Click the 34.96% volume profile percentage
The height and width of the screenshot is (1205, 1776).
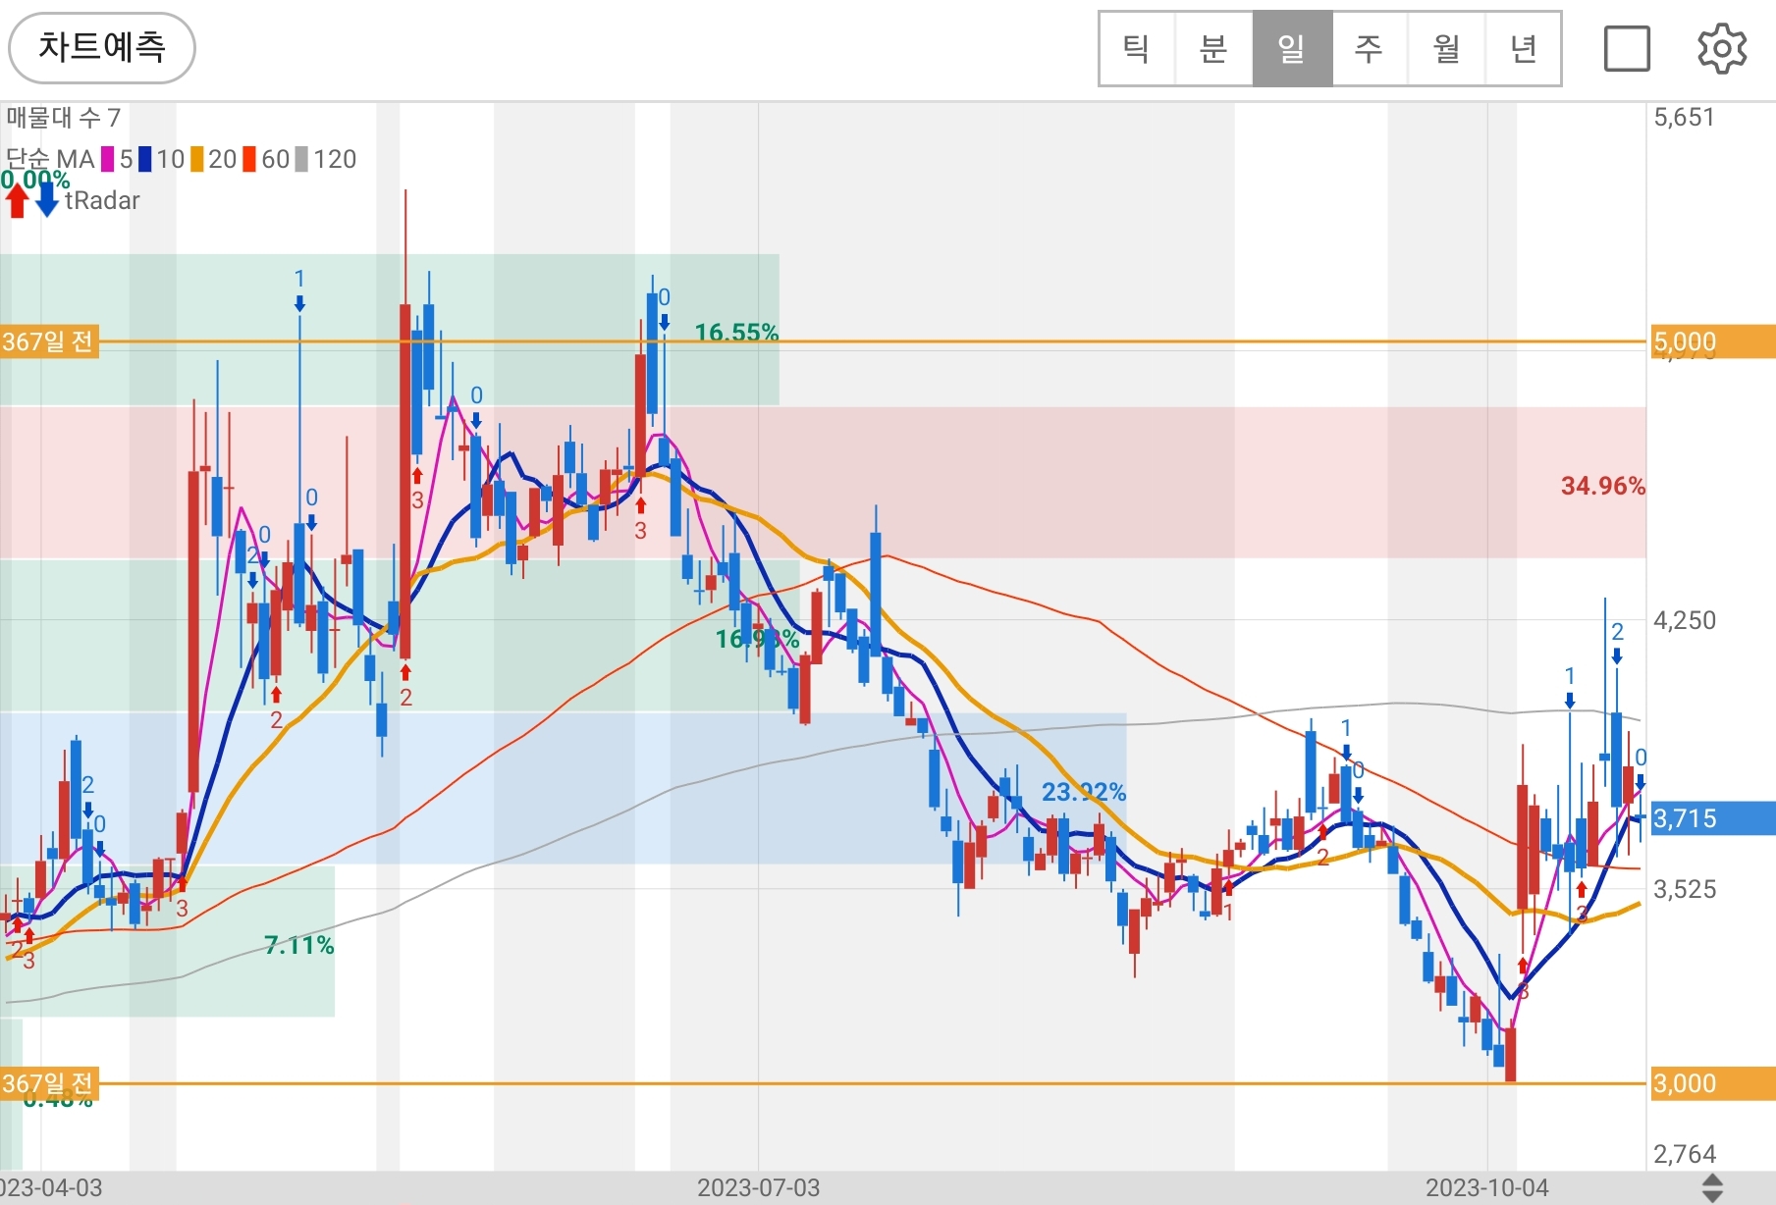tap(1602, 486)
